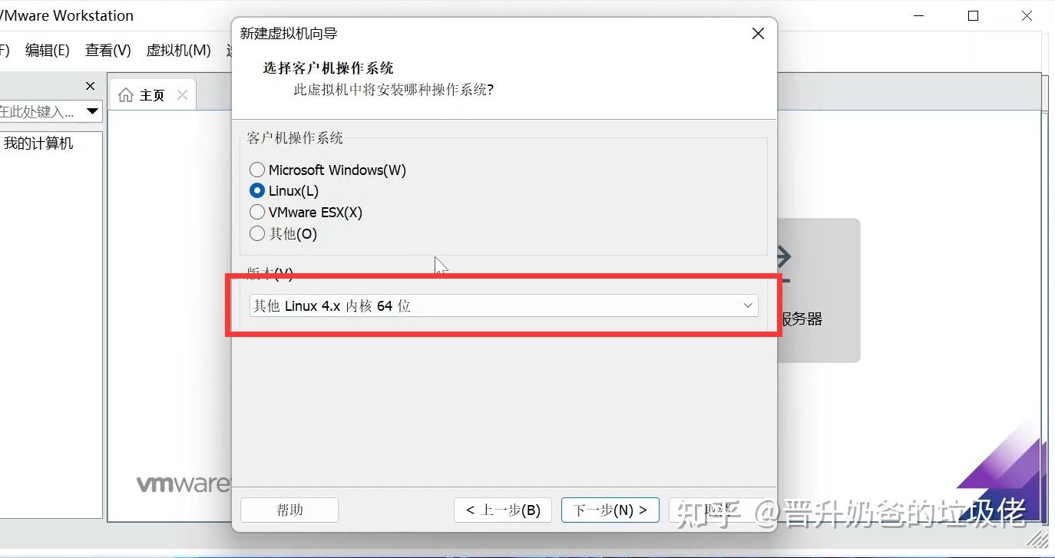This screenshot has width=1055, height=558.
Task: Close the New Virtual Machine wizard dialog
Action: coord(758,34)
